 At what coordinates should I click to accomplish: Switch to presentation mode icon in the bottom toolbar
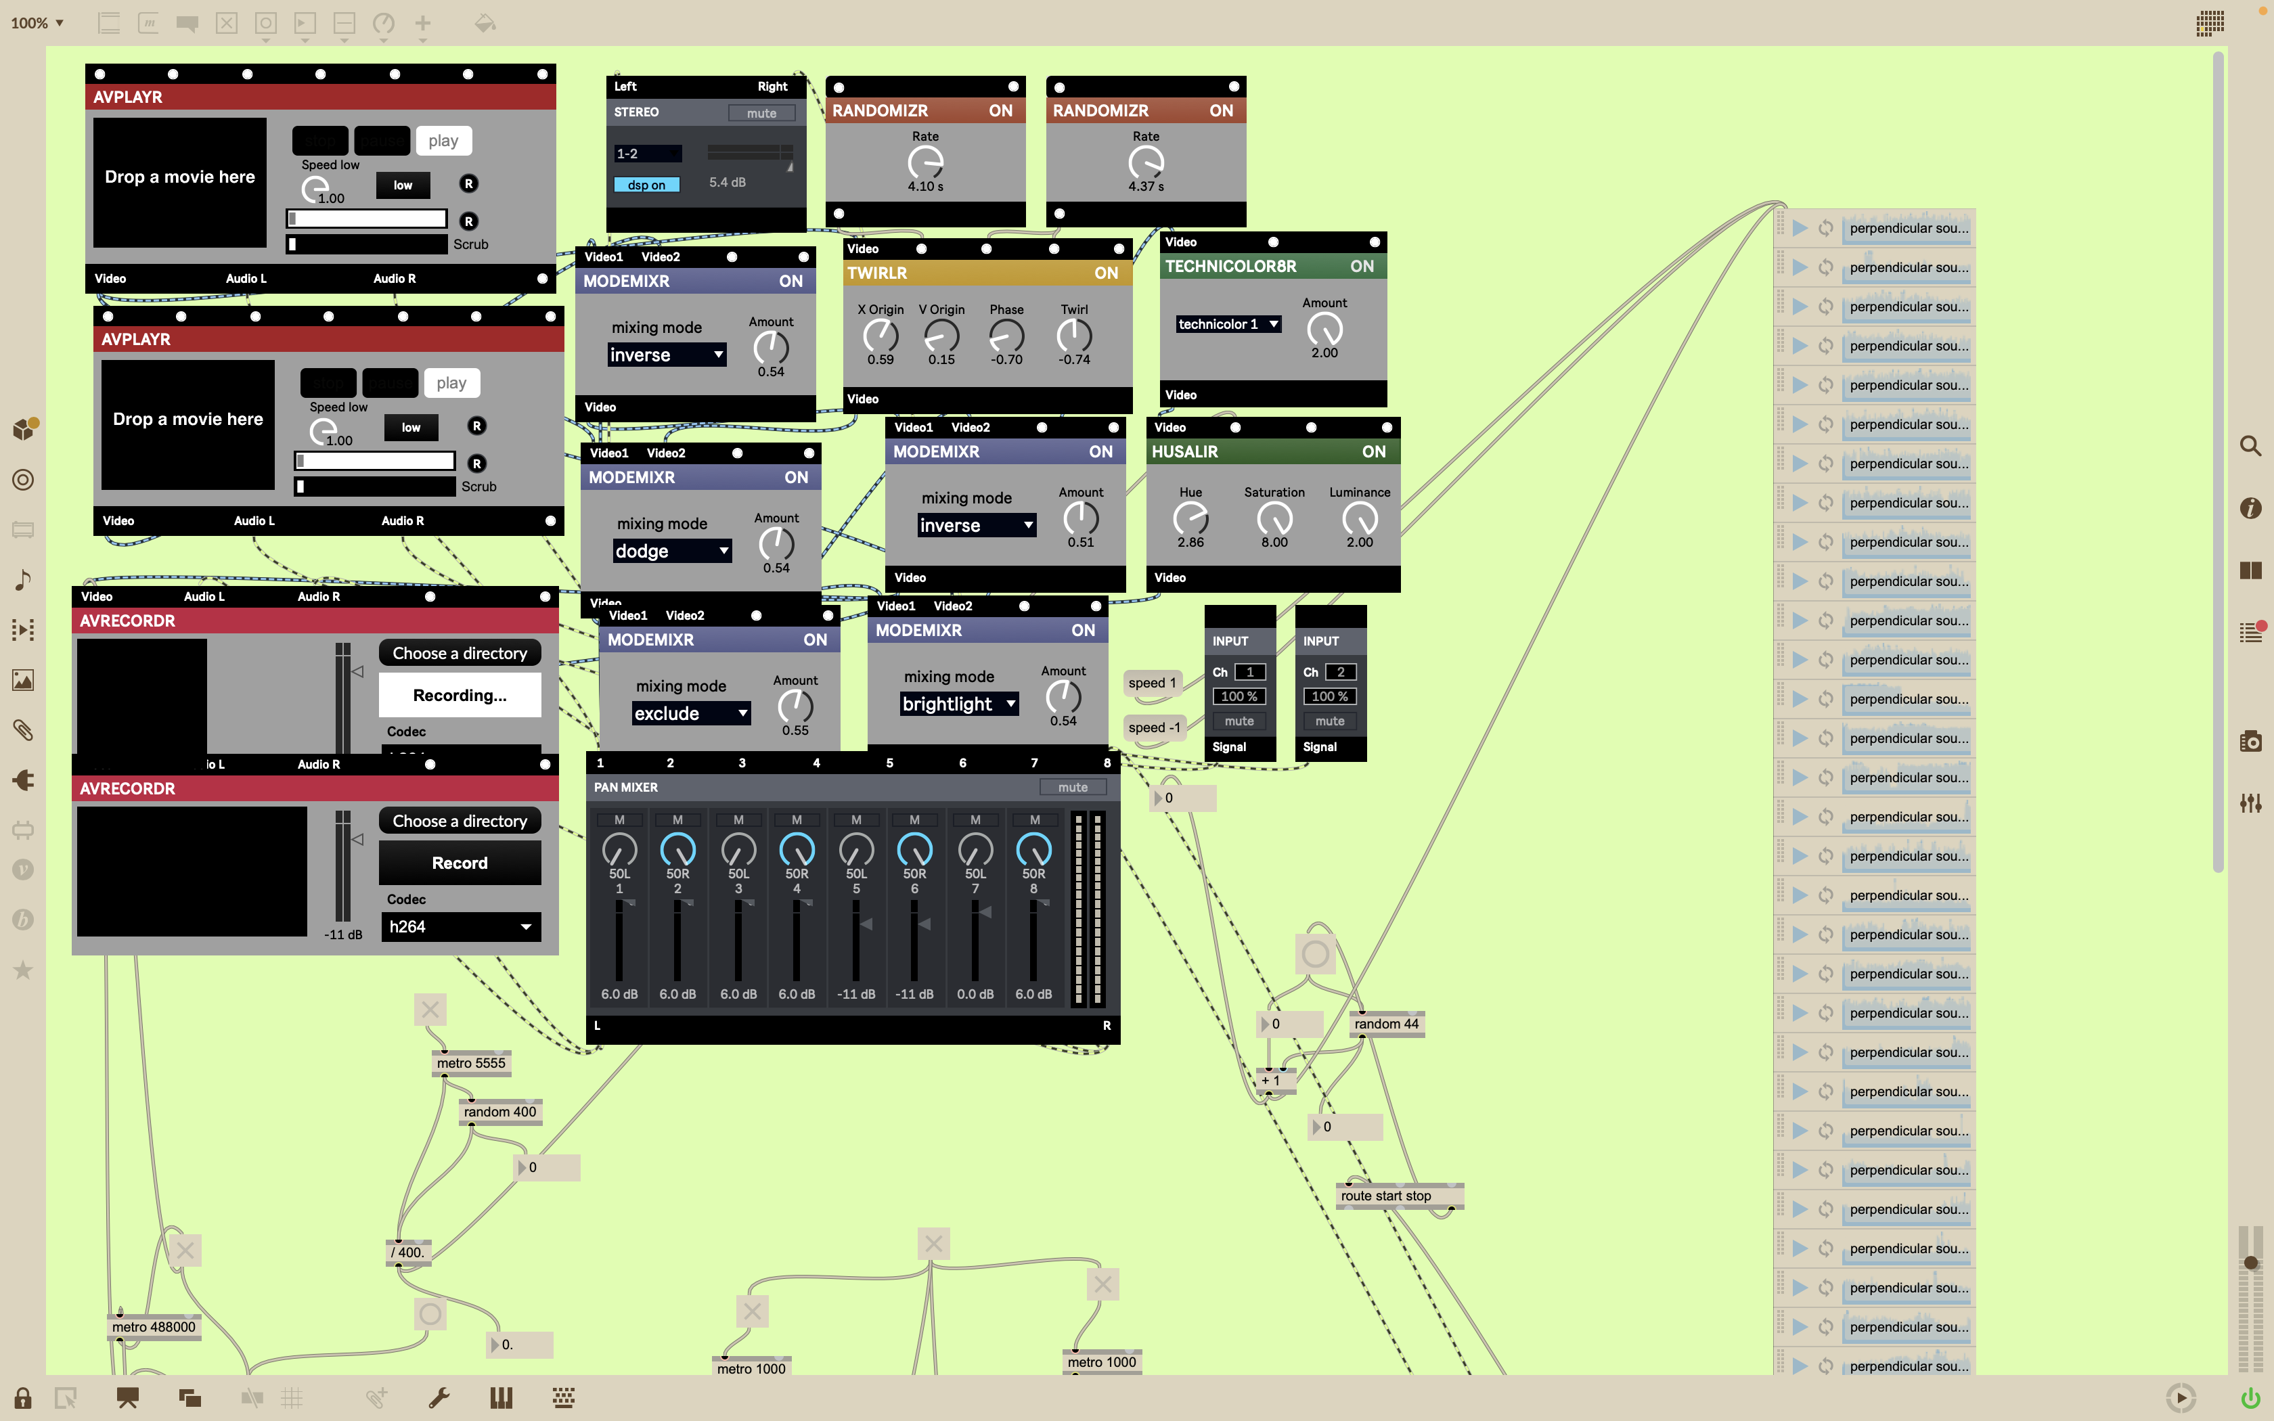128,1397
